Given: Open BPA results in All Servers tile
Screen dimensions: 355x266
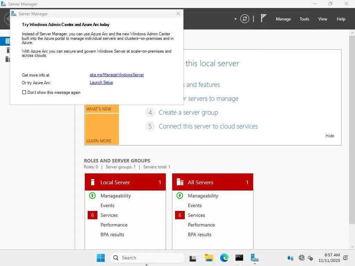Looking at the screenshot, I should tap(199, 234).
